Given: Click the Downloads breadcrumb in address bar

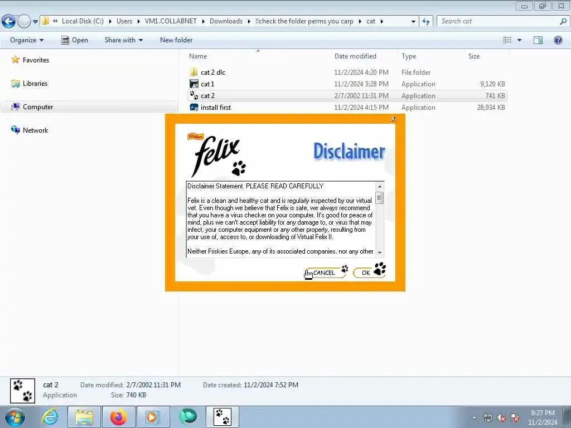Looking at the screenshot, I should click(x=226, y=21).
